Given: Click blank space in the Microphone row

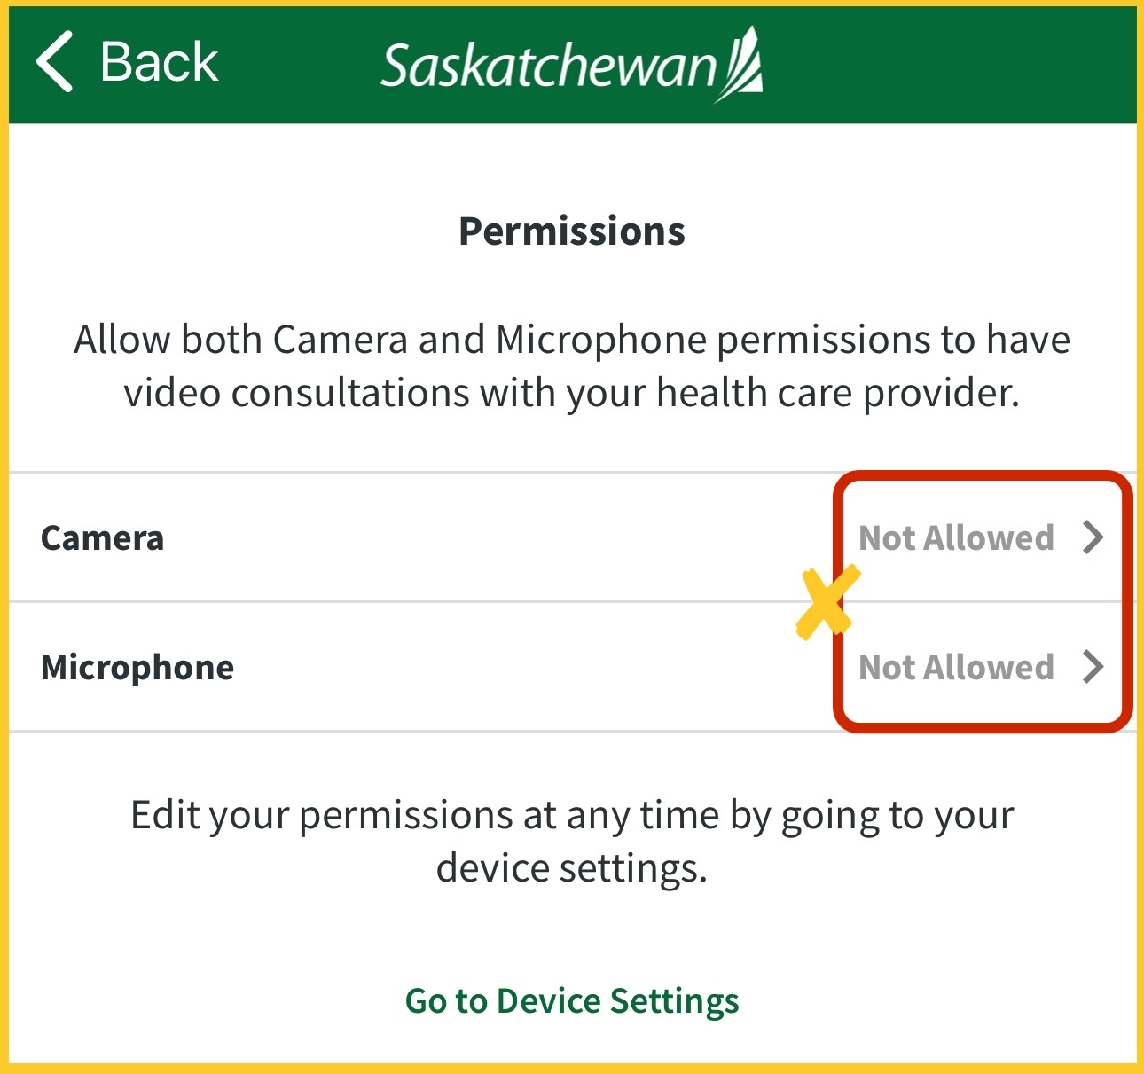Looking at the screenshot, I should pos(514,668).
